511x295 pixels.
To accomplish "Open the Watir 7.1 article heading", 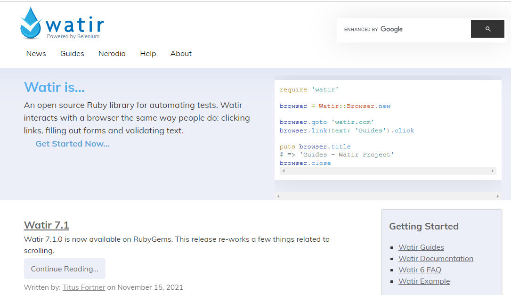I will [x=47, y=225].
